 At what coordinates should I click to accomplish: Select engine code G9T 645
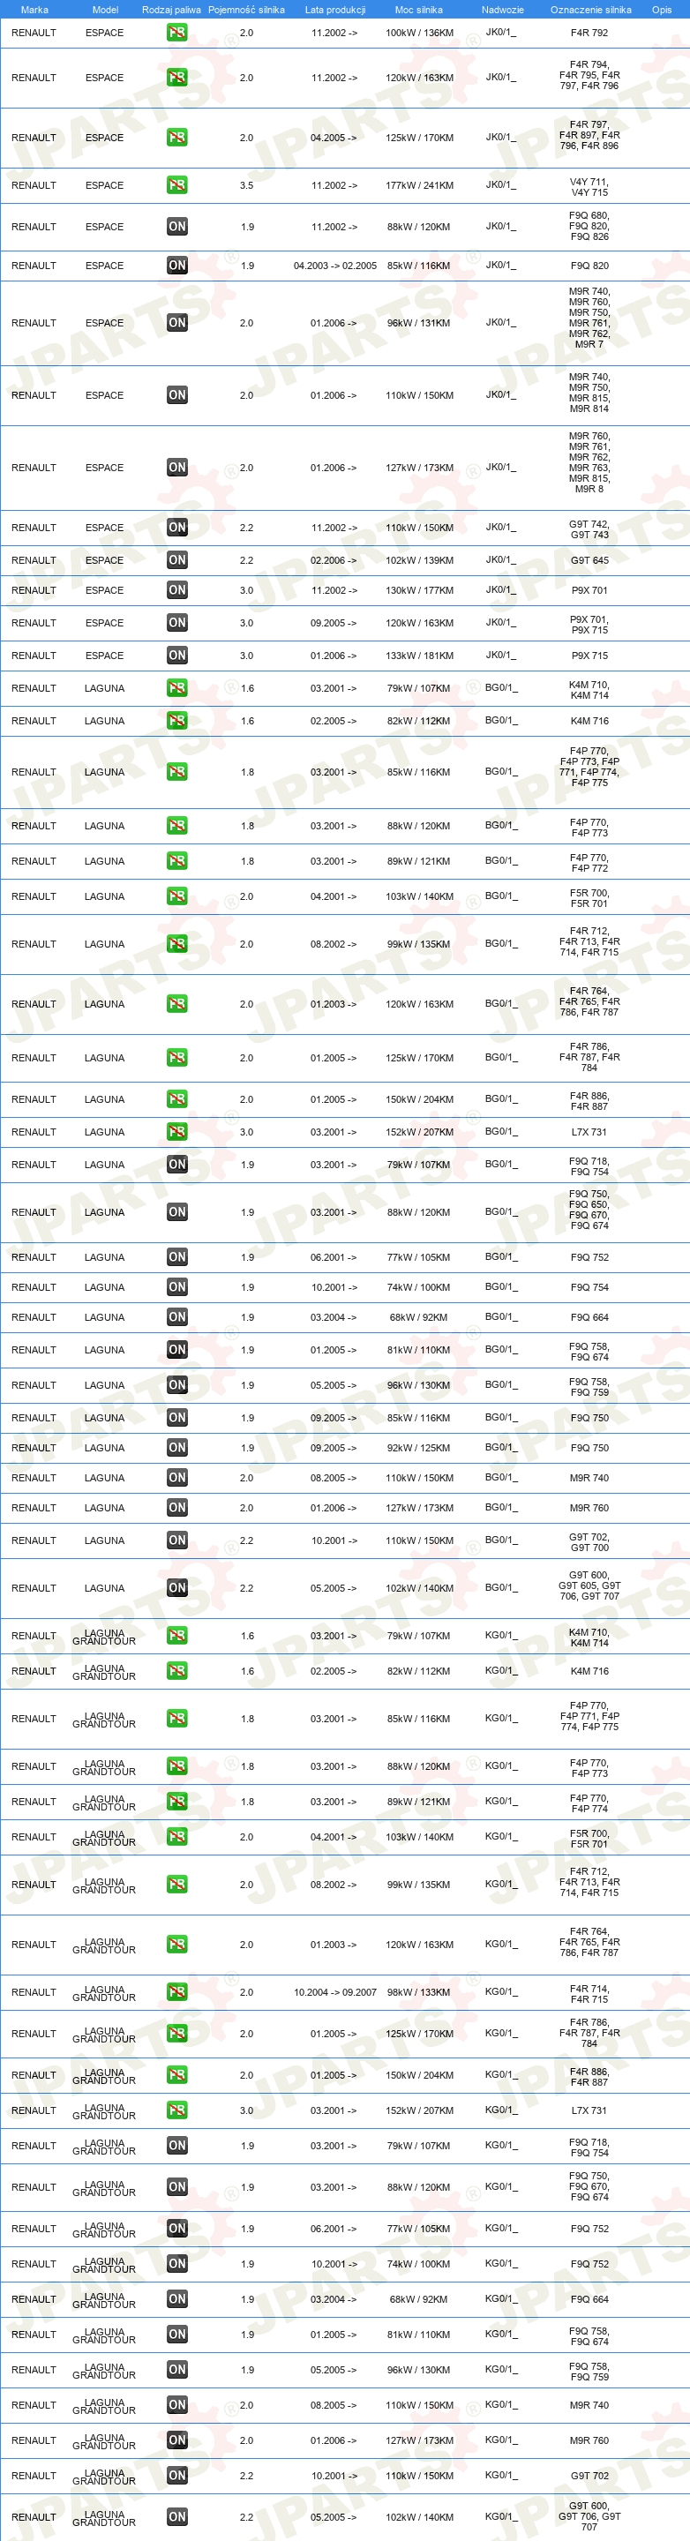pos(589,560)
